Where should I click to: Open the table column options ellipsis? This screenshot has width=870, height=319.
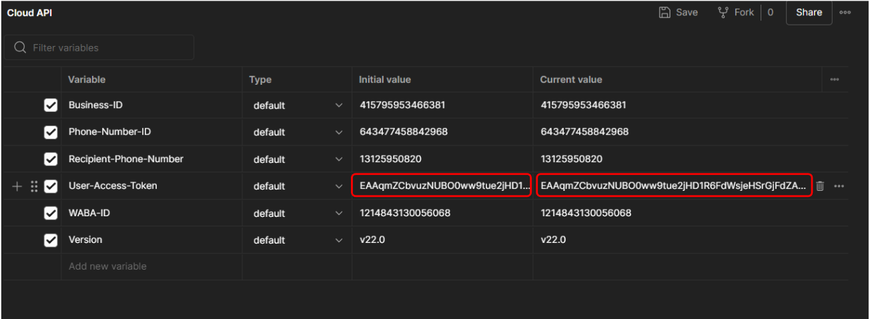(834, 79)
